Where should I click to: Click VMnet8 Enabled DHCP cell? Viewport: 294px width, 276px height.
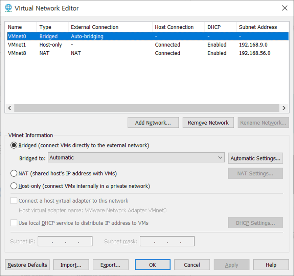(x=217, y=53)
